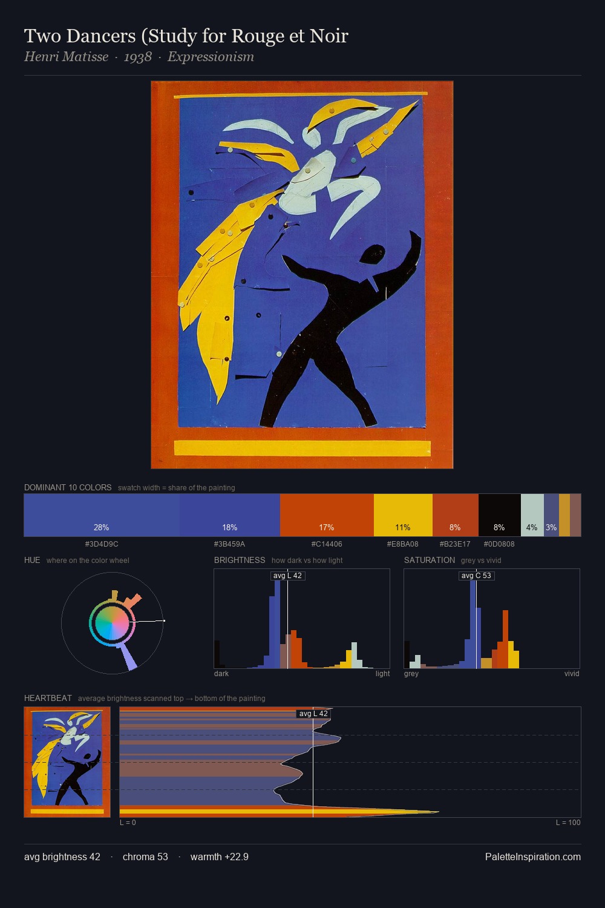Screen dimensions: 605x908
Task: Click the warmth +22.9 footer stat
Action: 220,857
